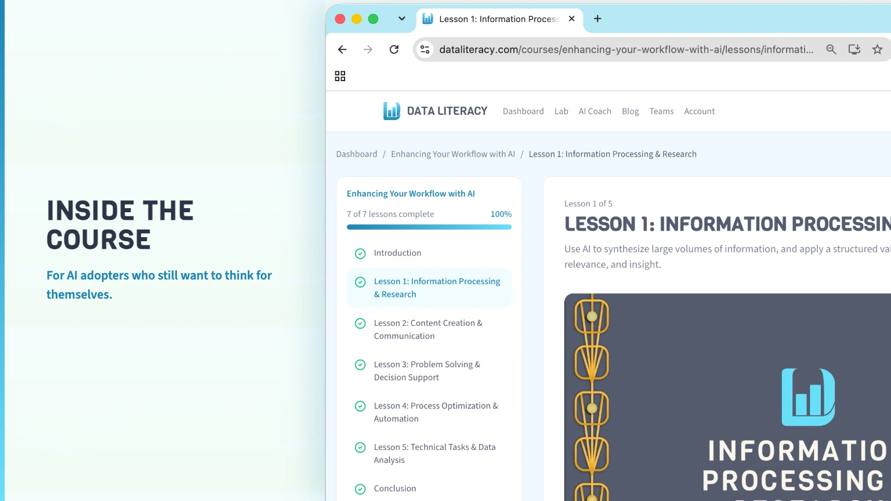Click the INSIDE THE COURSE heading
This screenshot has height=501, width=891.
(x=120, y=225)
